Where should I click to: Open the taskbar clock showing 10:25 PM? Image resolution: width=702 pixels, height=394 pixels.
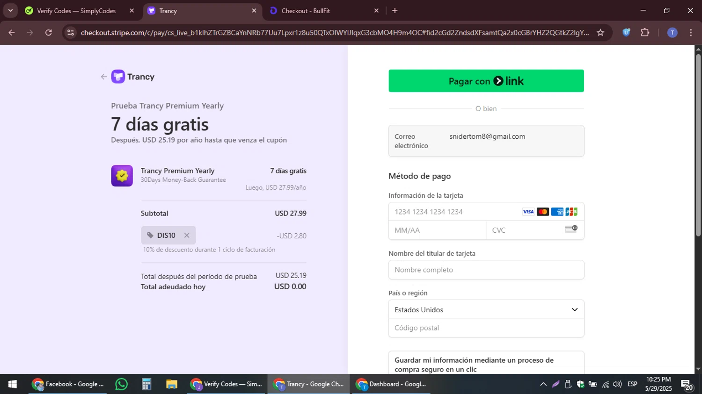tap(658, 384)
